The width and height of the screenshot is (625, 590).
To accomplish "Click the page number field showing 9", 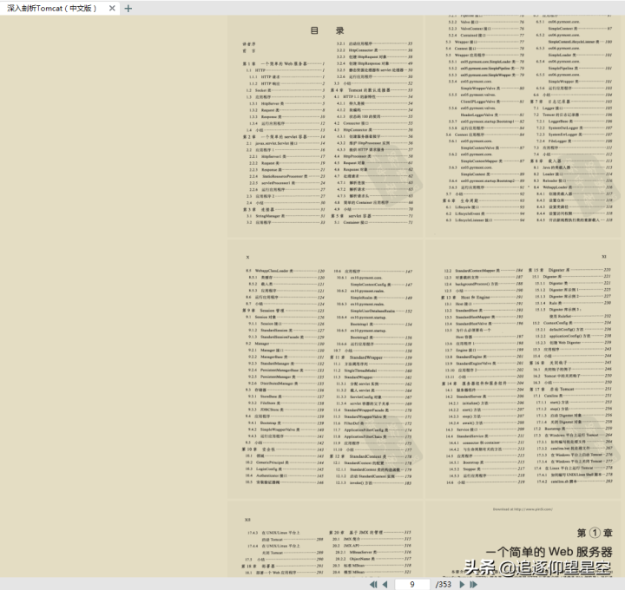I will point(412,585).
